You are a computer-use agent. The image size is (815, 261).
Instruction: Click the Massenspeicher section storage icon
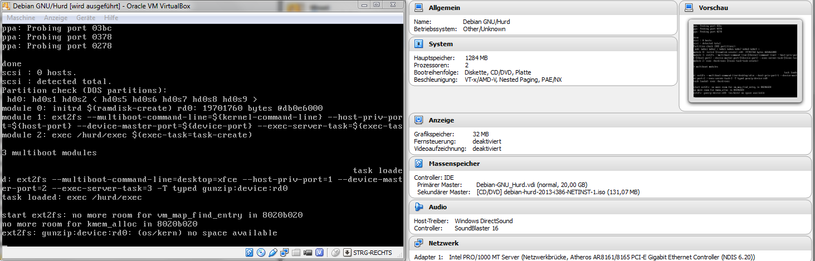point(419,164)
